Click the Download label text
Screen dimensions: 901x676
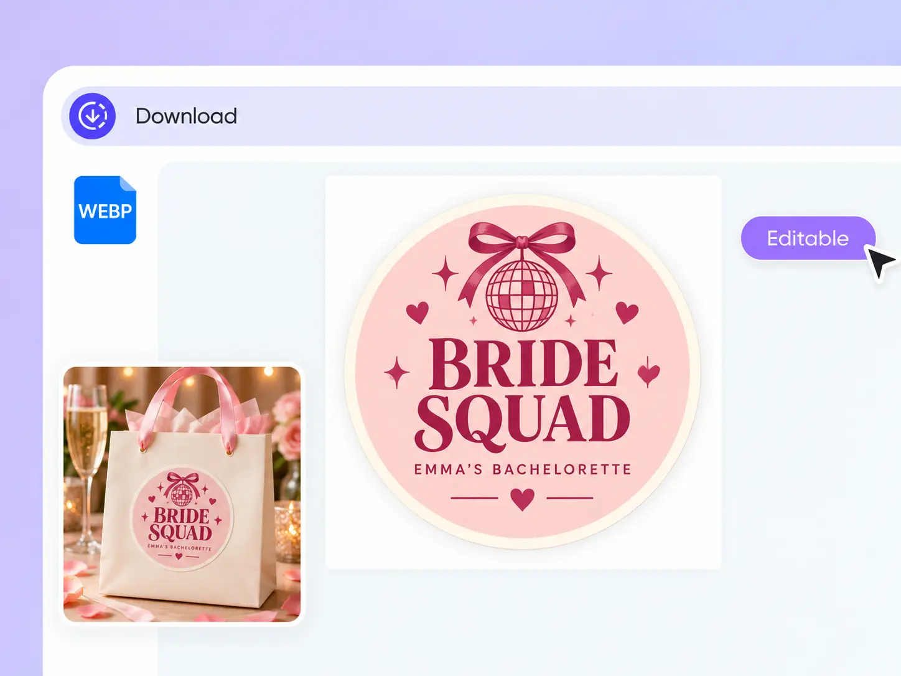pyautogui.click(x=186, y=116)
